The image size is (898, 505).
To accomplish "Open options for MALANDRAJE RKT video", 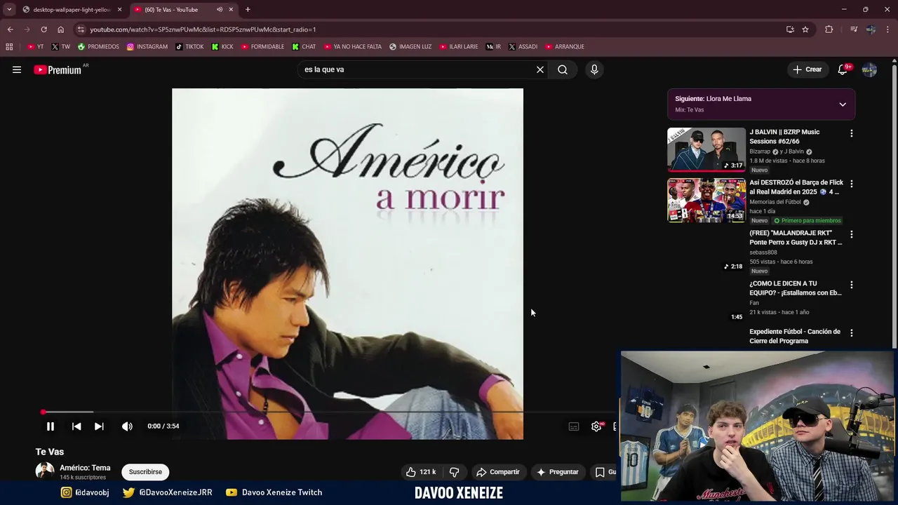I will point(852,234).
